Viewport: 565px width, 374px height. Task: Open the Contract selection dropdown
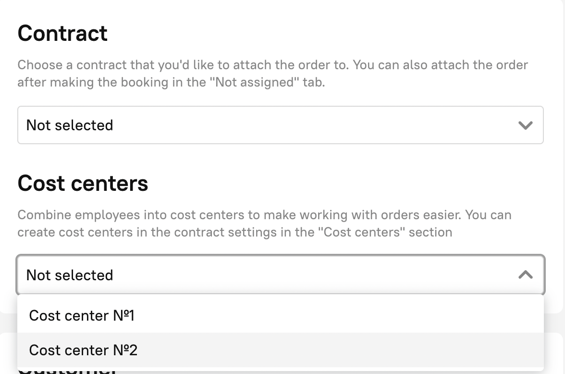pyautogui.click(x=280, y=125)
